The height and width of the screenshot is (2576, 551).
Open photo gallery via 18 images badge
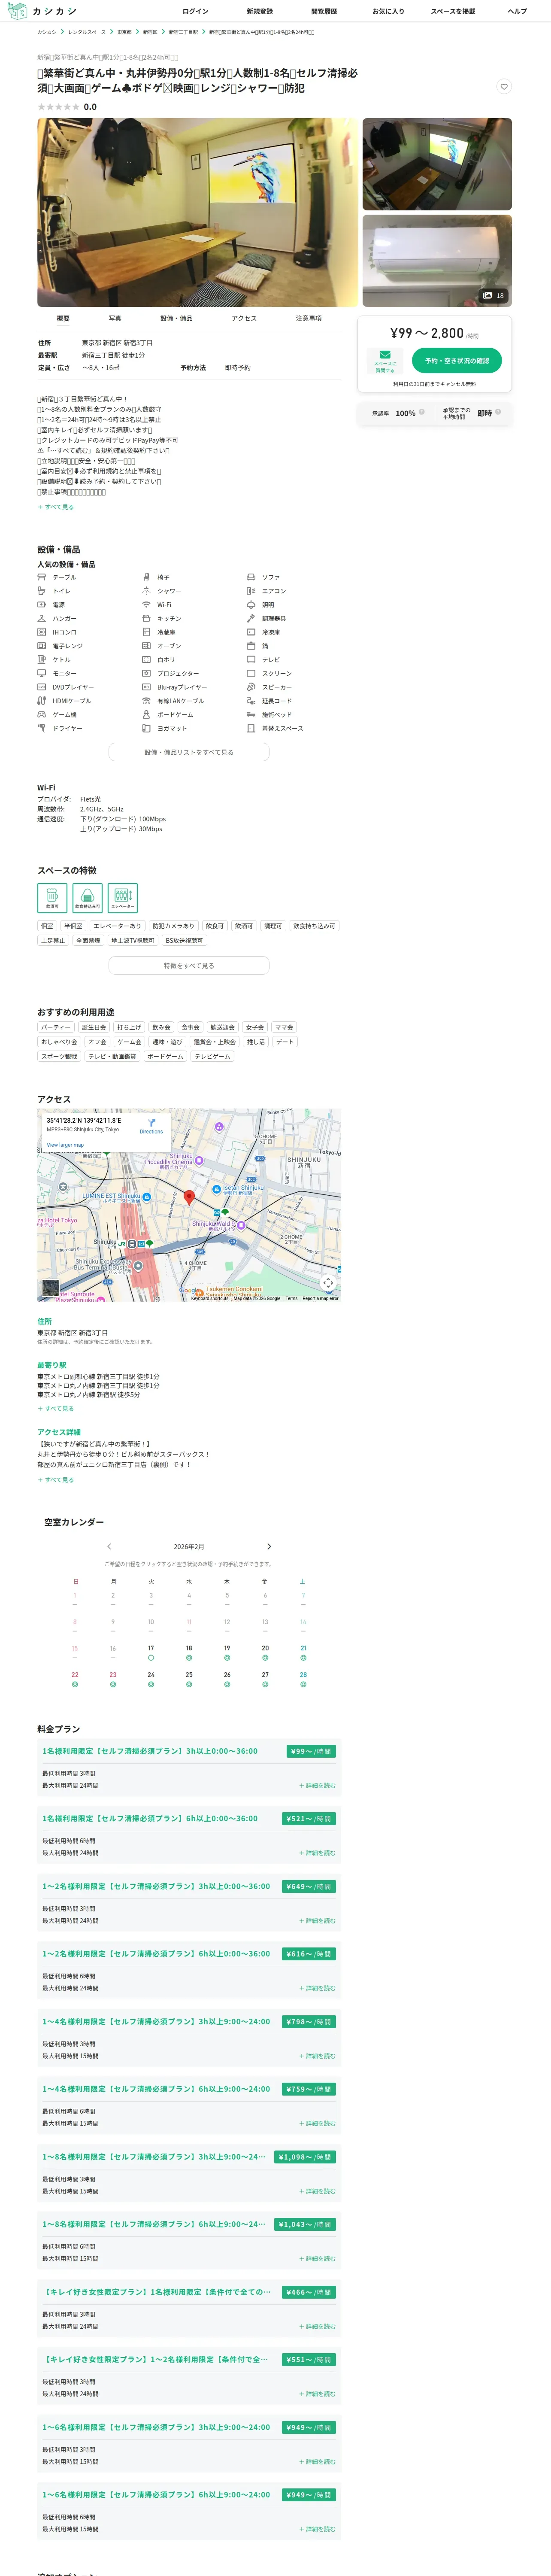pyautogui.click(x=494, y=295)
